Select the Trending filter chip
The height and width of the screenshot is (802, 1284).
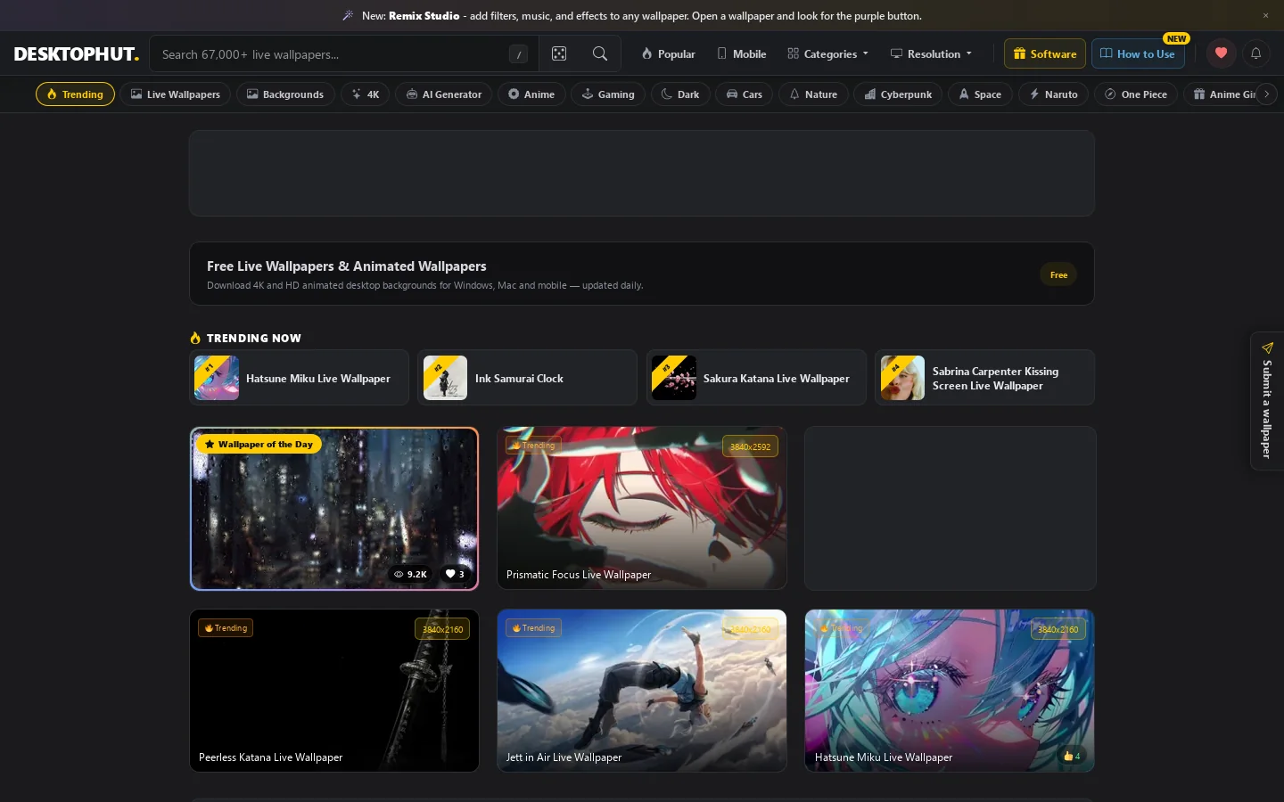pos(75,94)
